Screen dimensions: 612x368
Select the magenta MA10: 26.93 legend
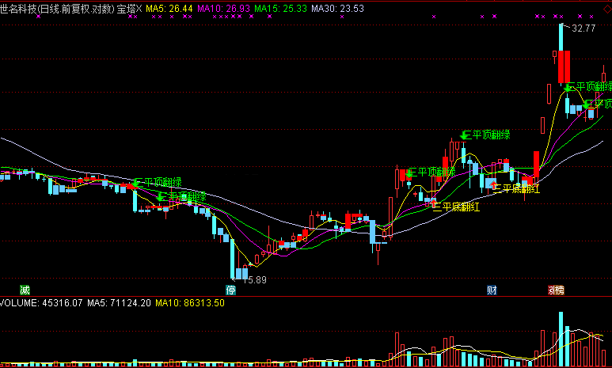tap(223, 9)
